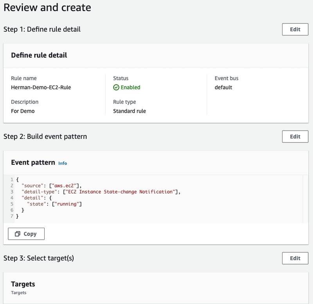Screen dimensions: 313x304
Task: Click line number 7 in code gutter
Action: 12,216
